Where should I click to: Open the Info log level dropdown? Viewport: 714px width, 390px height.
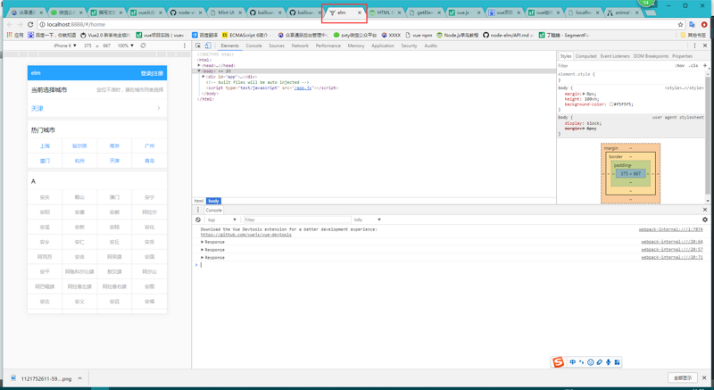click(367, 220)
